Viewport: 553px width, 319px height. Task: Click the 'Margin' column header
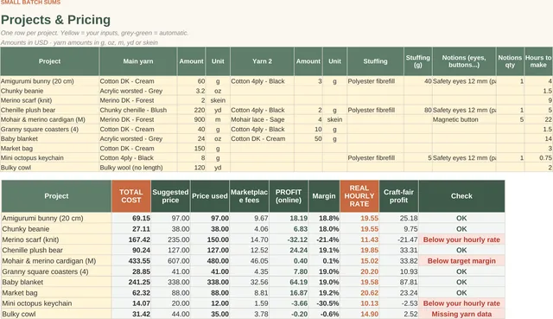324,196
